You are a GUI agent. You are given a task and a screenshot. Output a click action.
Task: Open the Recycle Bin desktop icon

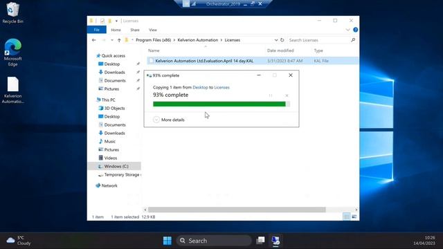click(12, 12)
